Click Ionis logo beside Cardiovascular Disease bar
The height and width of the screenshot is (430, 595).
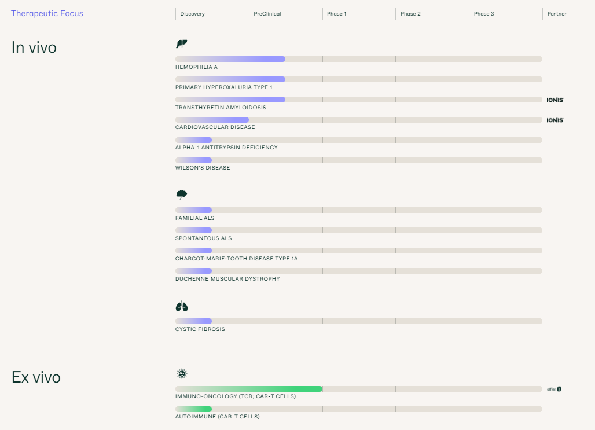pos(554,120)
